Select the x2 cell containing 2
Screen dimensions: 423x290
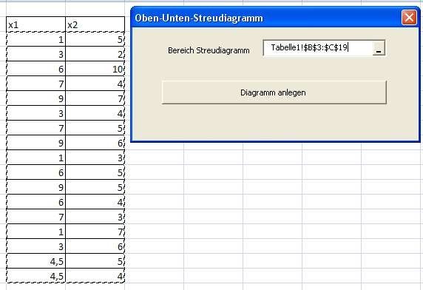95,54
